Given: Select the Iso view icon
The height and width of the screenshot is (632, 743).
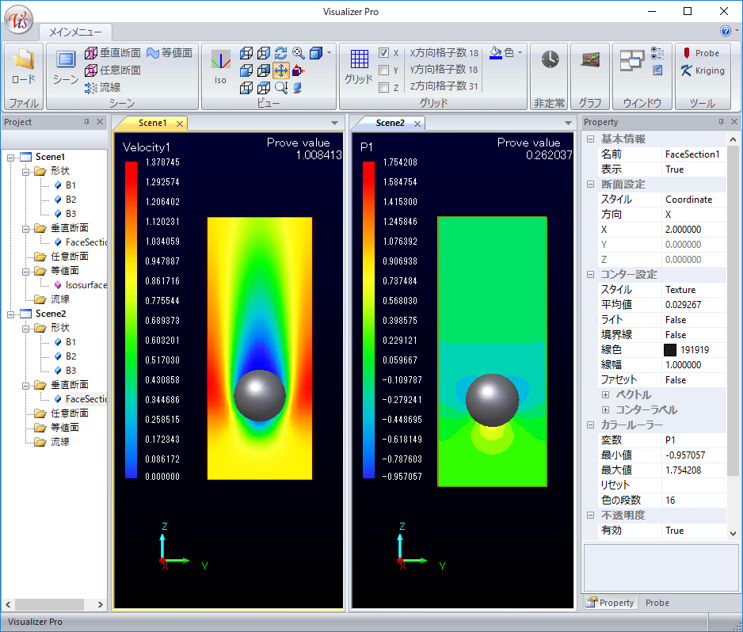Looking at the screenshot, I should (220, 65).
